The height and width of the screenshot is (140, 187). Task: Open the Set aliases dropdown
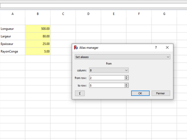coord(122,57)
